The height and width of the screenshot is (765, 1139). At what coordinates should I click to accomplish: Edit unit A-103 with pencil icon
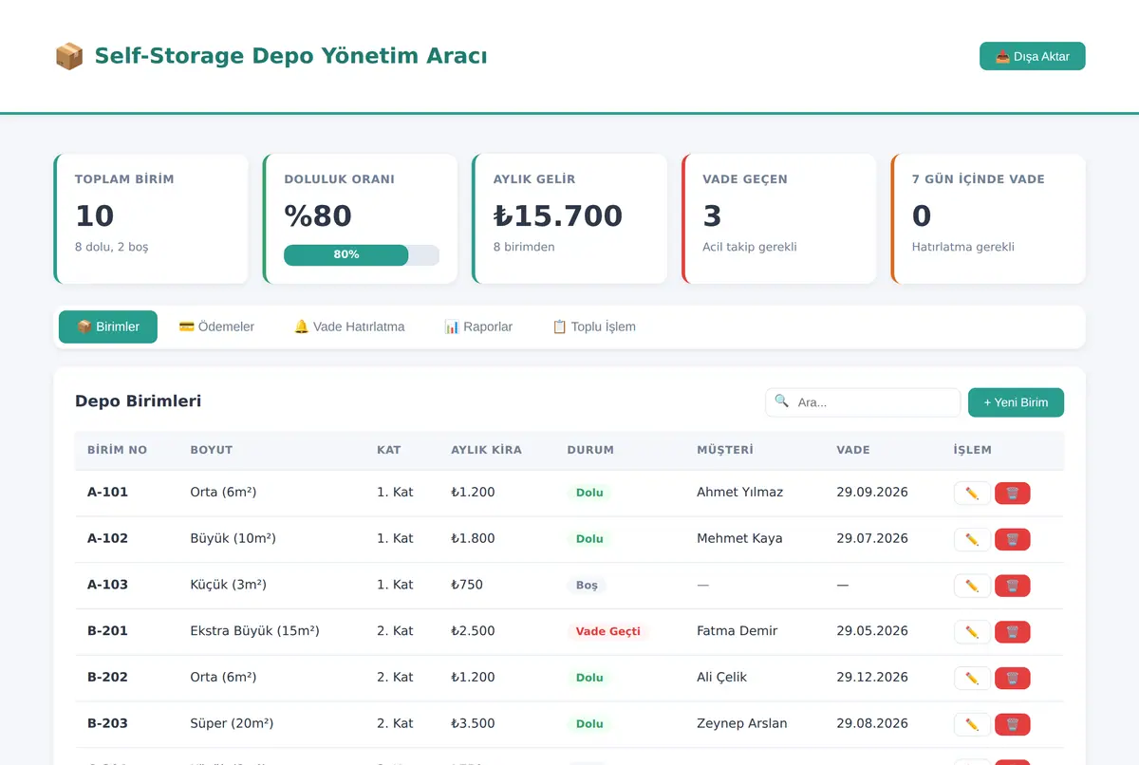972,586
